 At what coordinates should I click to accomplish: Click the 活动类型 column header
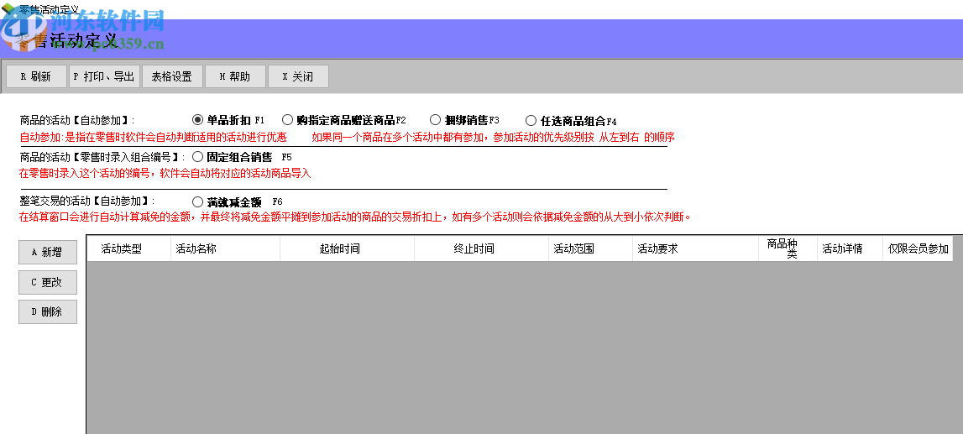(x=128, y=248)
